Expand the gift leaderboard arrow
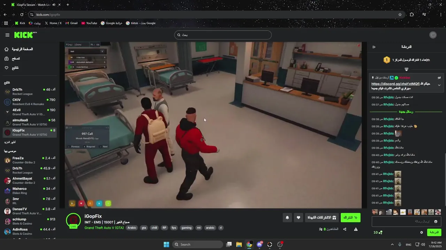The image size is (446, 250). pyautogui.click(x=406, y=69)
